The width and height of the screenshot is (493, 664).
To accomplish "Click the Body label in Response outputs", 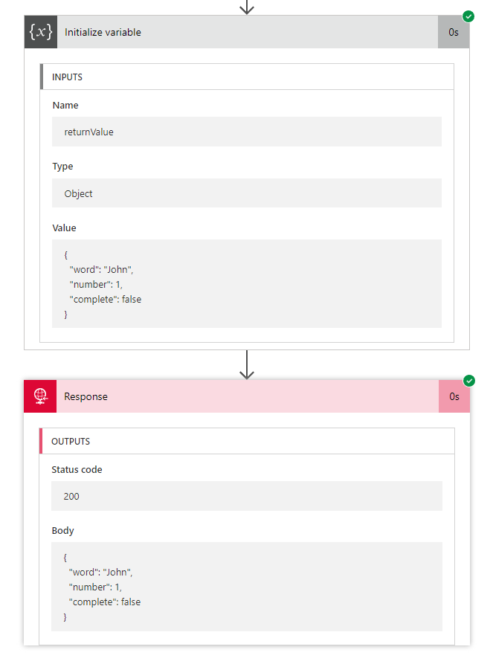I will click(x=62, y=531).
